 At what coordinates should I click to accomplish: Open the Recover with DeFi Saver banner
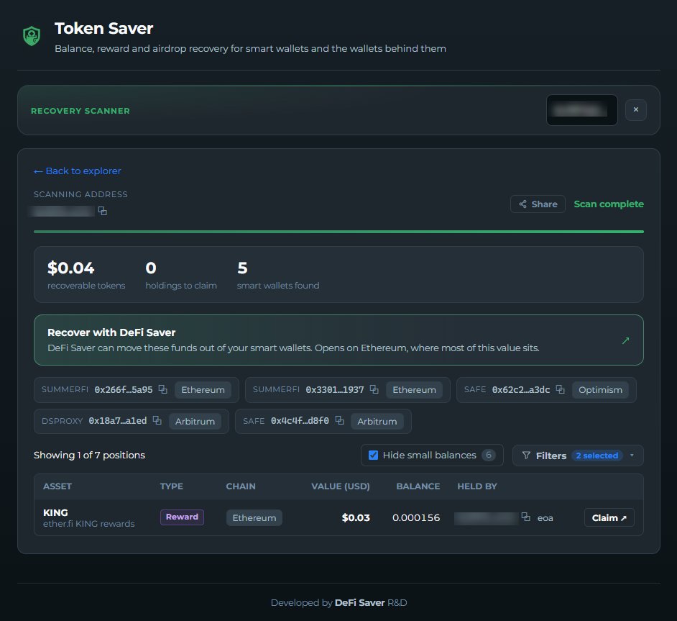click(x=338, y=340)
